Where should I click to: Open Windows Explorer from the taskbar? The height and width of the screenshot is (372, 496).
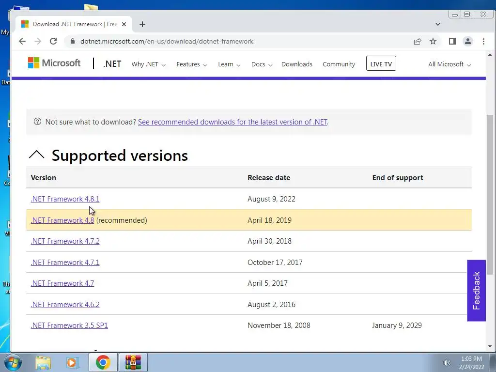point(43,362)
